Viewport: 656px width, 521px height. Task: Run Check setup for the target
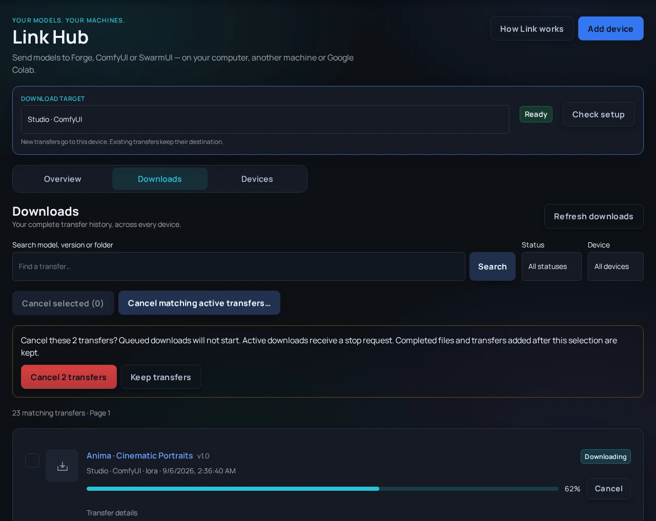point(599,114)
